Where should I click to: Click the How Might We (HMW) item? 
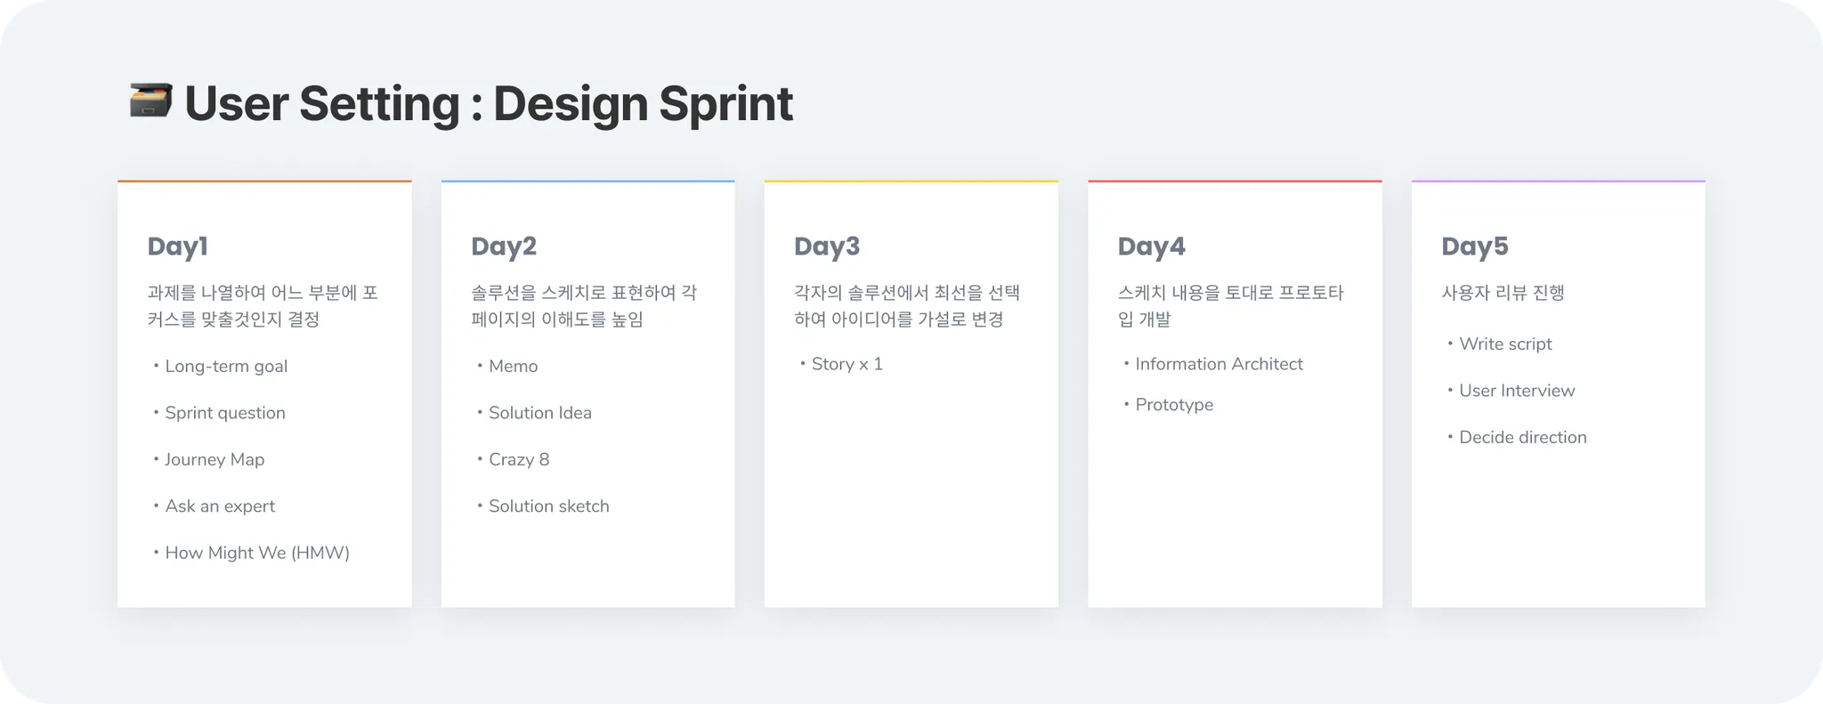pyautogui.click(x=257, y=553)
